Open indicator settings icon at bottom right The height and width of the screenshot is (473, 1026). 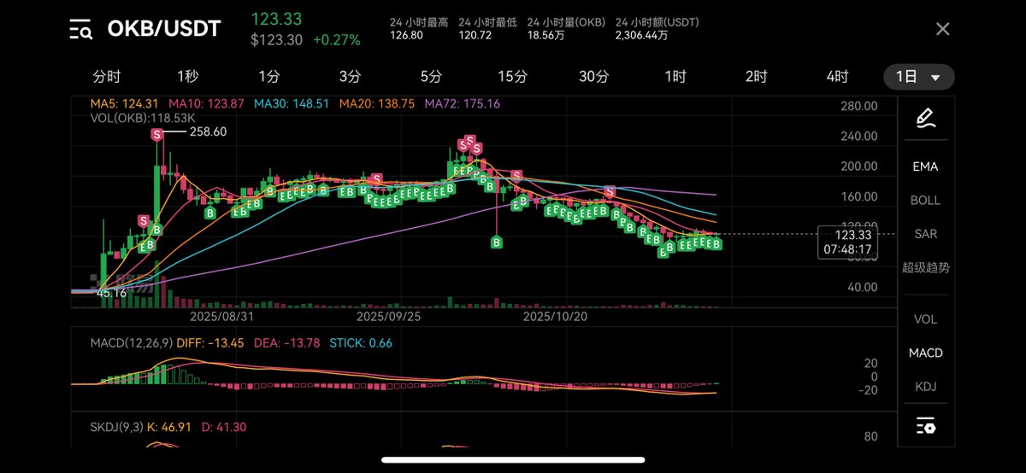point(925,425)
